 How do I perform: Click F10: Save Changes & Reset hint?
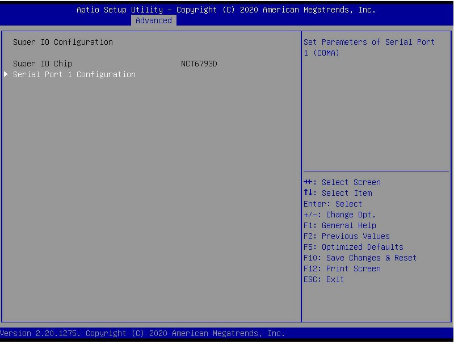coord(360,258)
